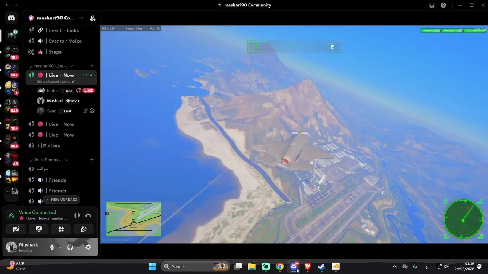The height and width of the screenshot is (274, 488).
Task: Click the voice connection signal icon
Action: [11, 215]
